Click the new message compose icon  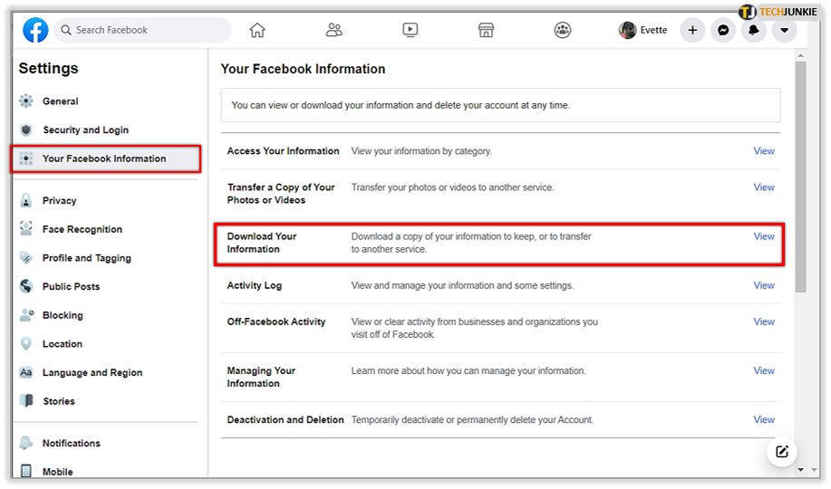(x=782, y=451)
